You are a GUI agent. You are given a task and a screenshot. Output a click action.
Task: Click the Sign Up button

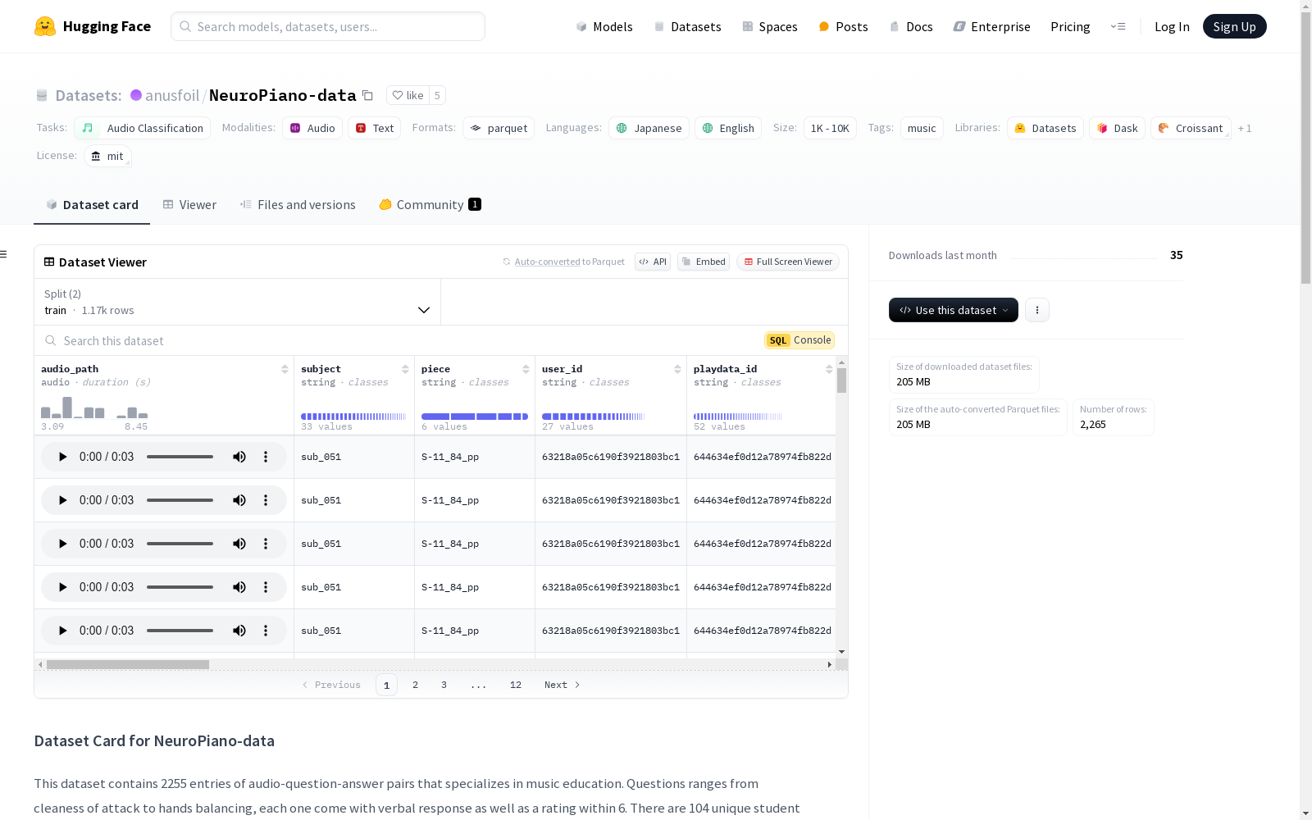[x=1234, y=26]
